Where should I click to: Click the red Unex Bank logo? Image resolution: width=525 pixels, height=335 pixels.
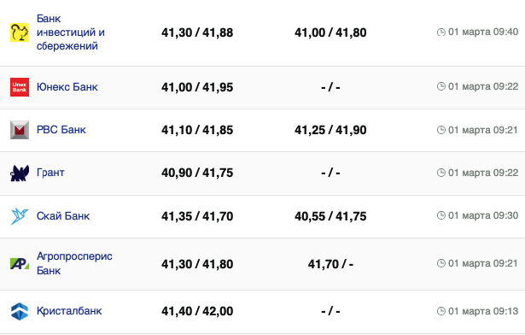[20, 87]
